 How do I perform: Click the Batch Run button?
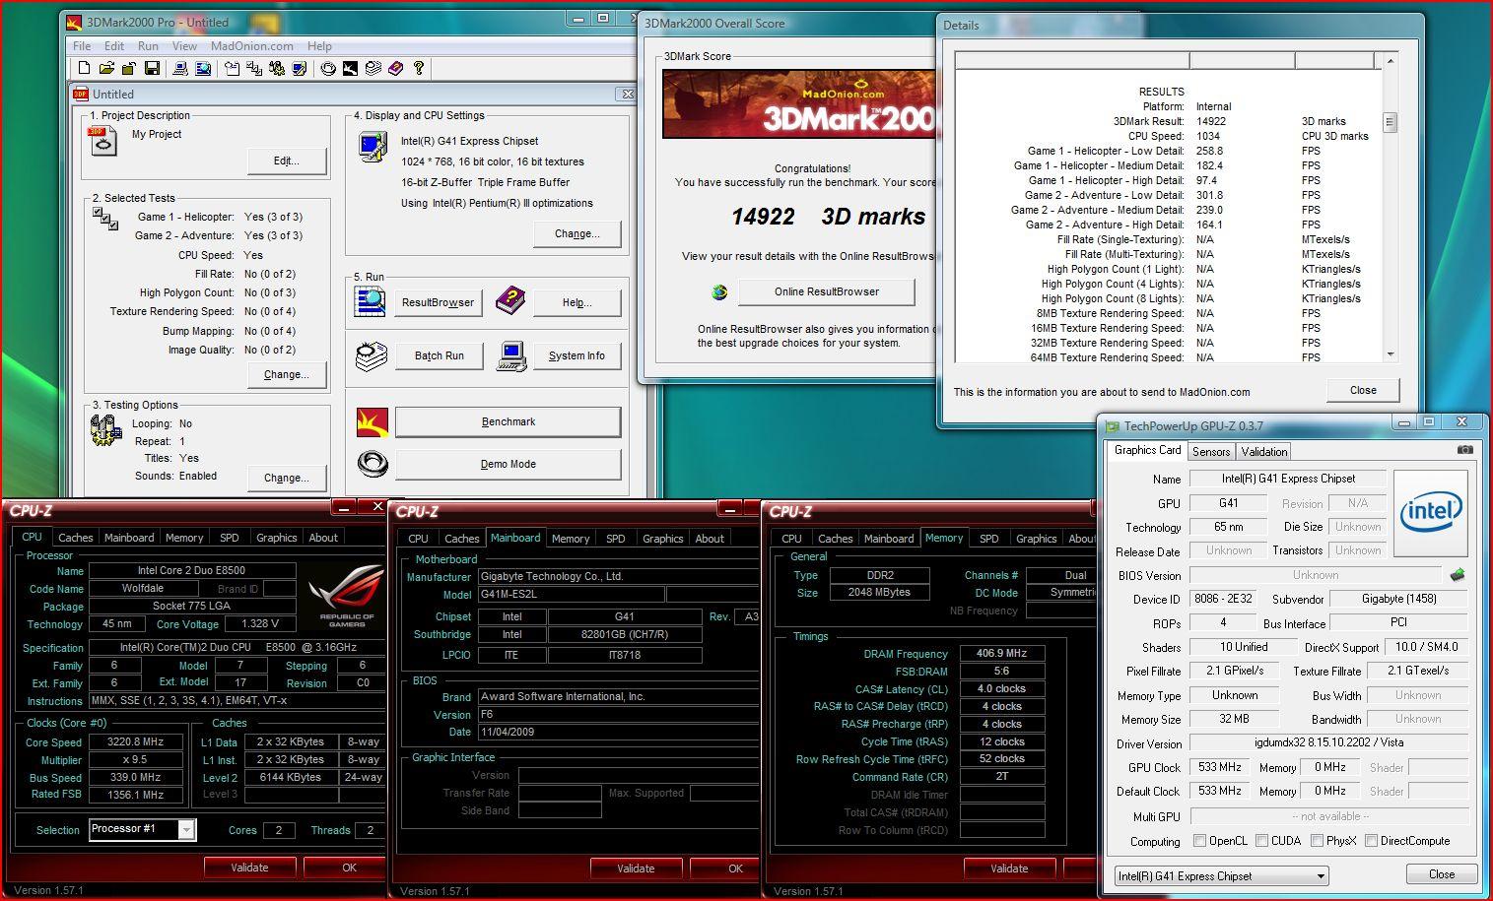click(440, 355)
